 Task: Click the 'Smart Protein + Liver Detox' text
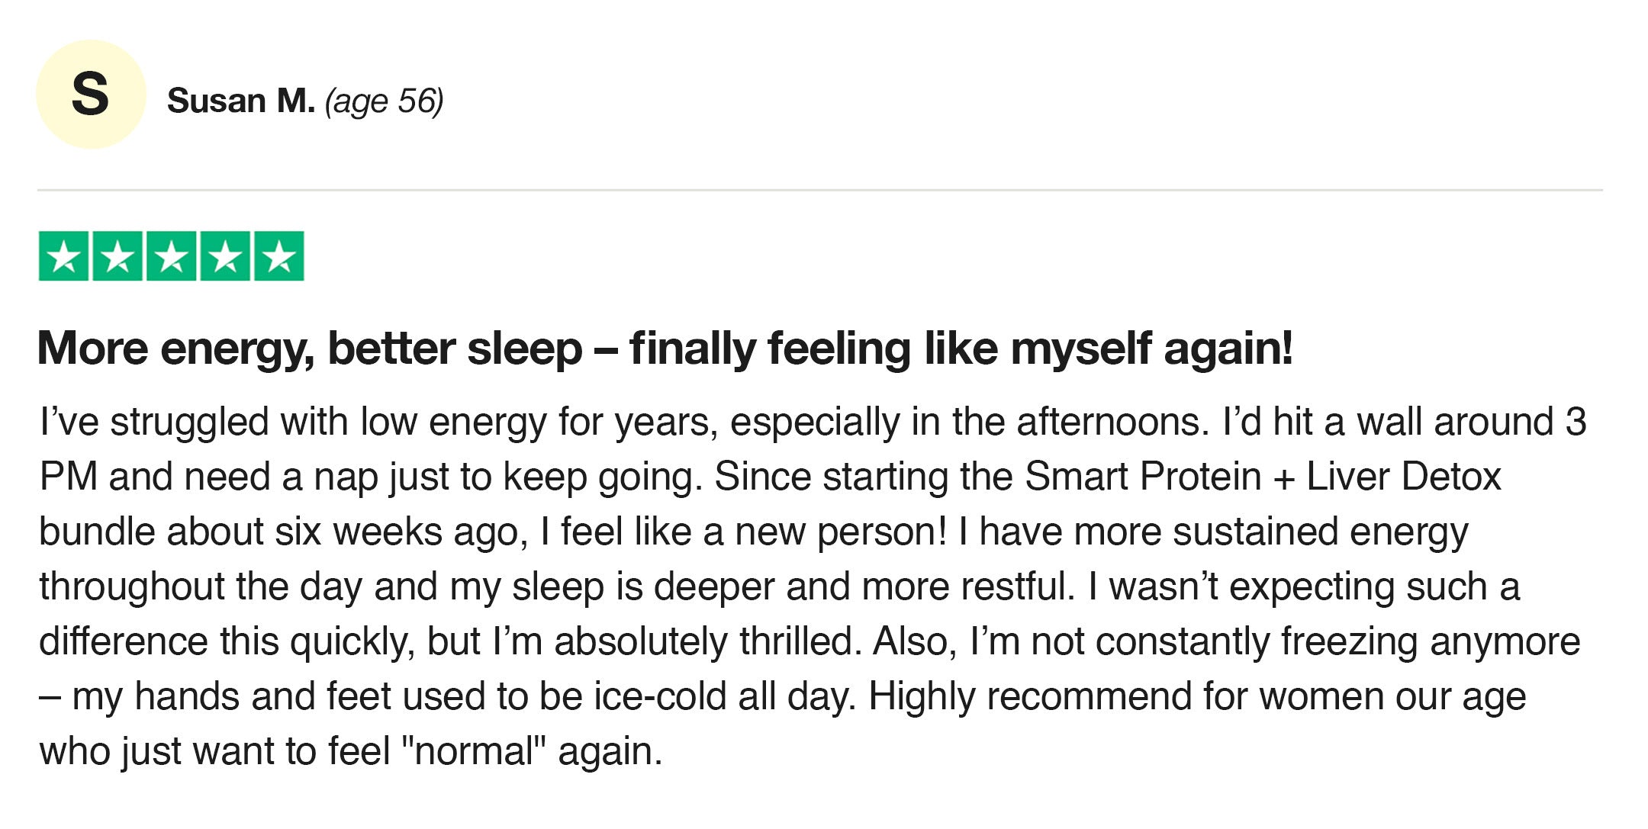(x=1263, y=477)
